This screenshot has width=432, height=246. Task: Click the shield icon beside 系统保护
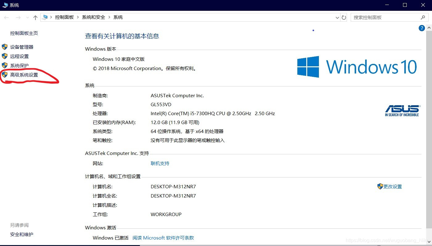coord(5,65)
